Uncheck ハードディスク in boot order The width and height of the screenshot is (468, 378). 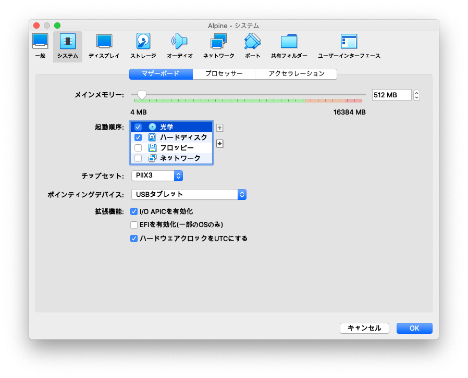click(138, 137)
